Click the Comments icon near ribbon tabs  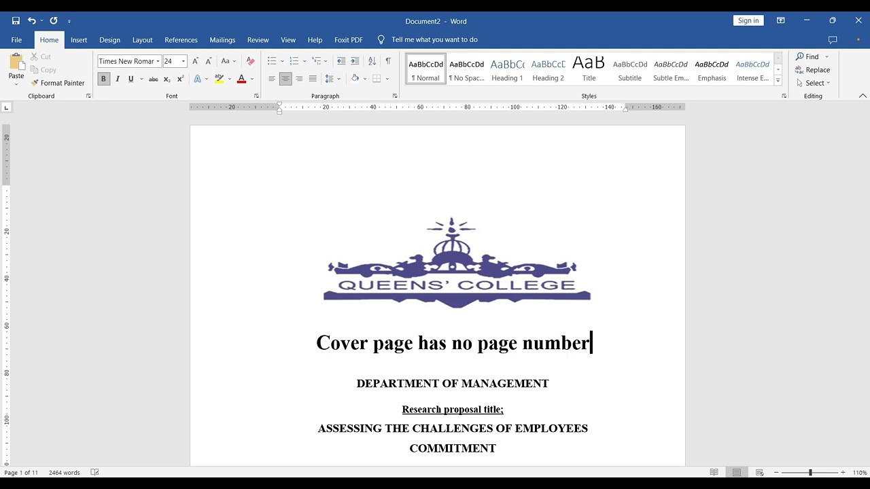[833, 40]
